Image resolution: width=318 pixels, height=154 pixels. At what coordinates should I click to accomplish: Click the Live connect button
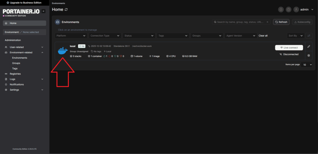289,48
